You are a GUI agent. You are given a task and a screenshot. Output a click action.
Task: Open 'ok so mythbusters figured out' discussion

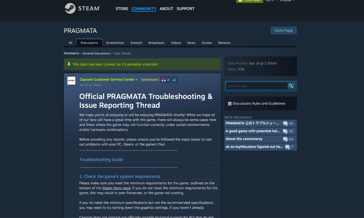tap(254, 147)
